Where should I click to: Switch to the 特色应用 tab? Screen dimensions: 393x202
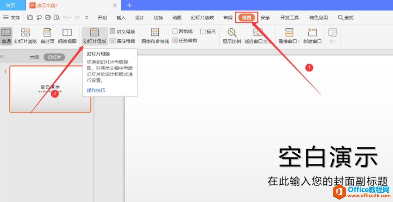click(x=319, y=17)
